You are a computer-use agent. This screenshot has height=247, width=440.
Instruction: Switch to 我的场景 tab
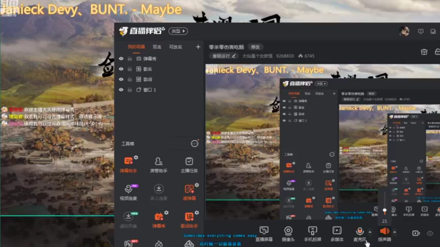point(136,47)
